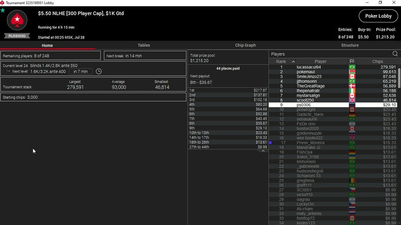Open the Poker Lobby button
The width and height of the screenshot is (401, 225).
378,16
